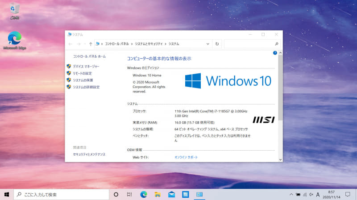This screenshot has width=357, height=200.
Task: Click the computer icon in the address bar
Action: tap(98, 44)
